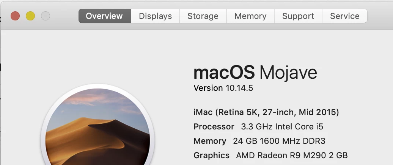Click empty title bar right of Service tab
393x165 pixels.
379,16
